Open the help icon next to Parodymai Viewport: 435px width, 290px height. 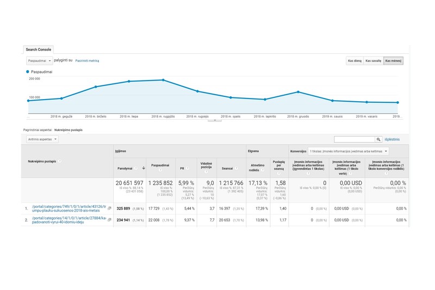tap(136, 168)
